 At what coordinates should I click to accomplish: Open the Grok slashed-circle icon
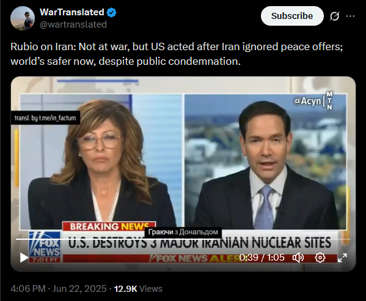click(x=334, y=16)
